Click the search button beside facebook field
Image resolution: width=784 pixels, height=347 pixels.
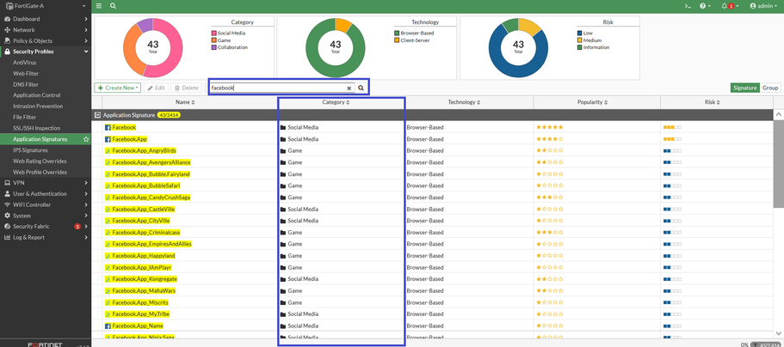coord(361,88)
